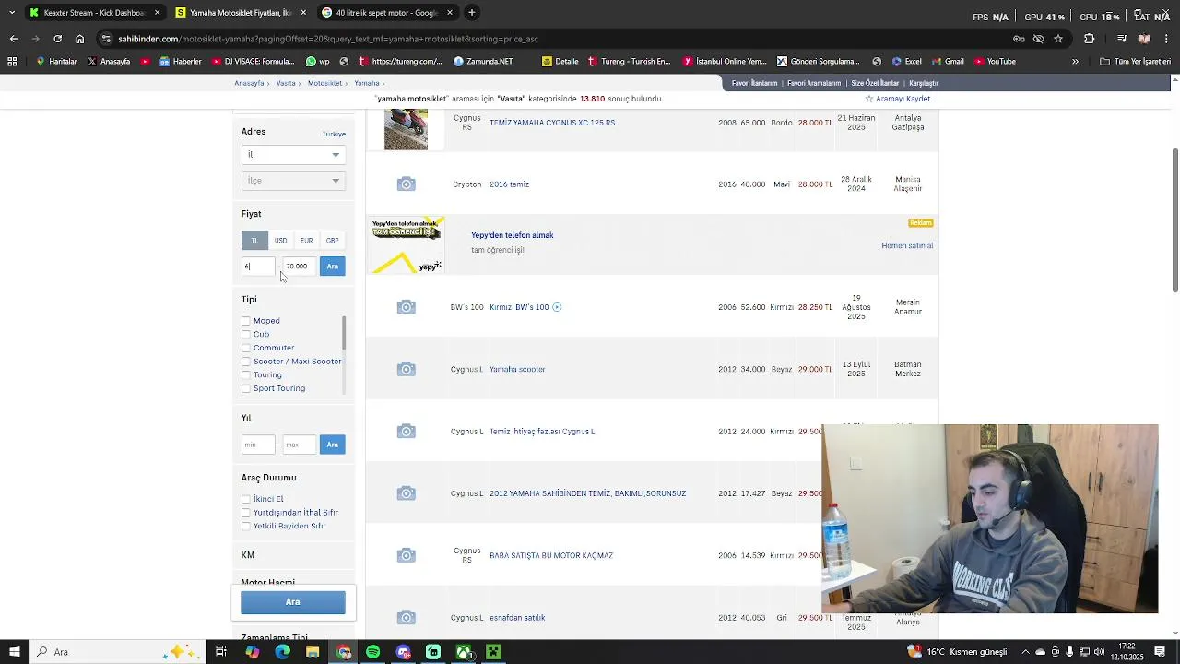Open Task View on the taskbar
Screen dimensions: 1180x664
221,652
